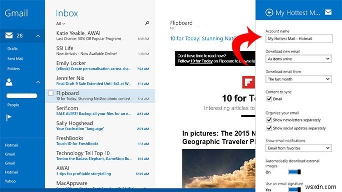Open the People contact icon in sidebar
This screenshot has height=192, width=342.
point(9,82)
